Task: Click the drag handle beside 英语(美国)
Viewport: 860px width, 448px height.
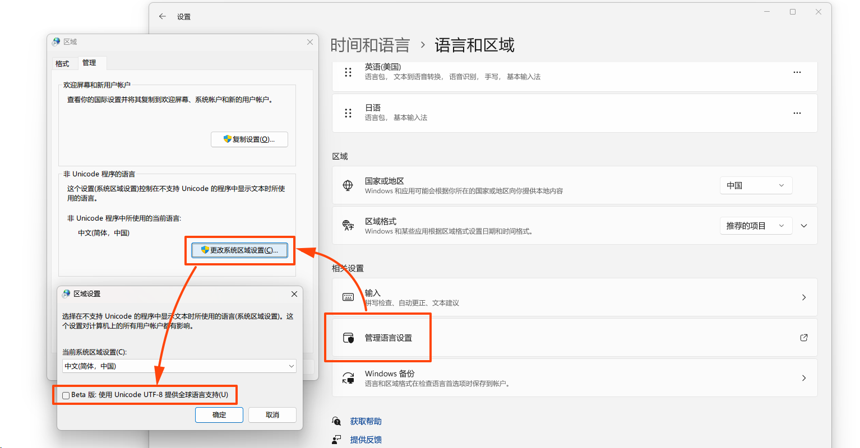Action: click(348, 72)
